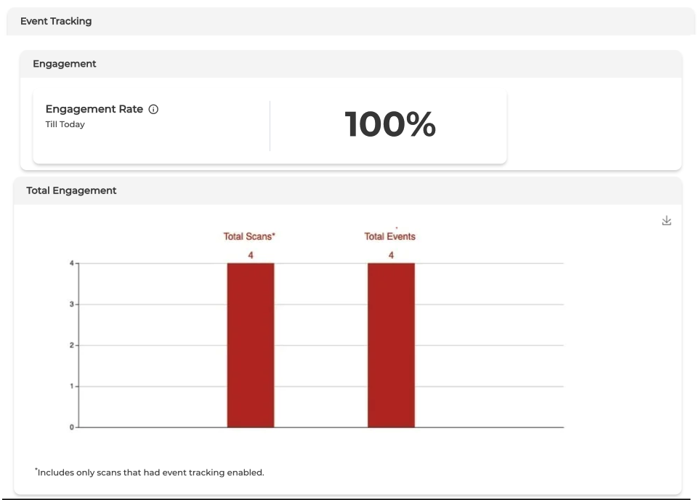Download the Total Engagement chart
Viewport: 699px width, 500px height.
pos(666,221)
